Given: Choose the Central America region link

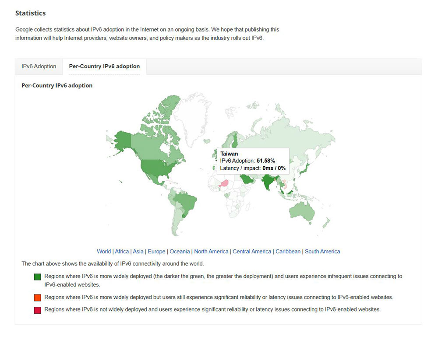Looking at the screenshot, I should coord(252,251).
